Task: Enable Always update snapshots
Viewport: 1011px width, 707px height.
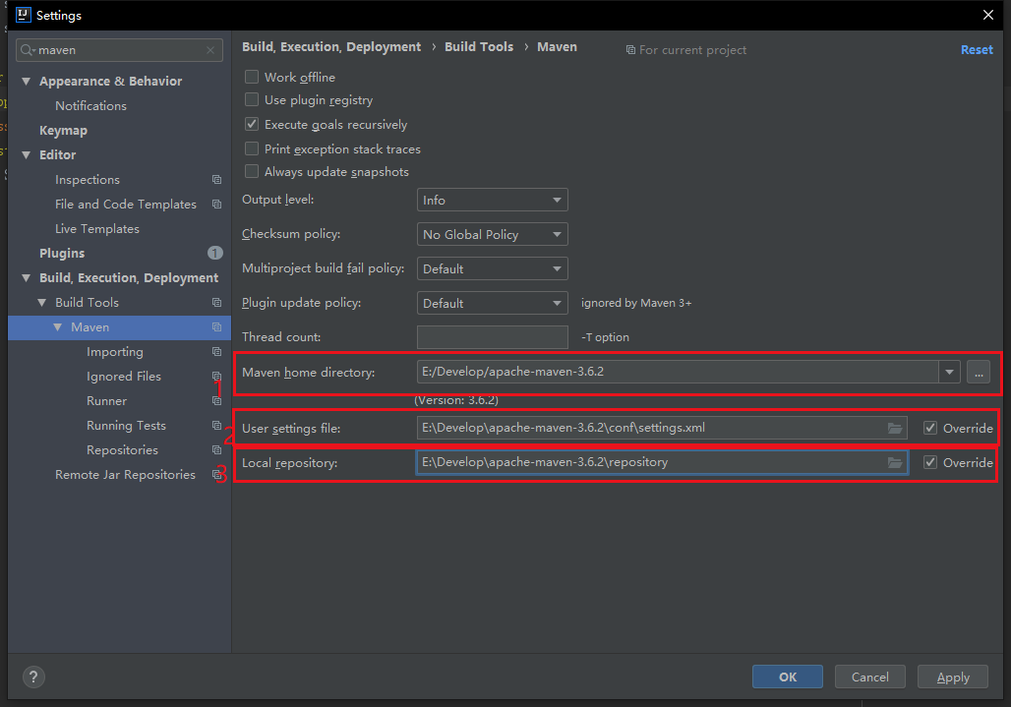Action: (x=252, y=171)
